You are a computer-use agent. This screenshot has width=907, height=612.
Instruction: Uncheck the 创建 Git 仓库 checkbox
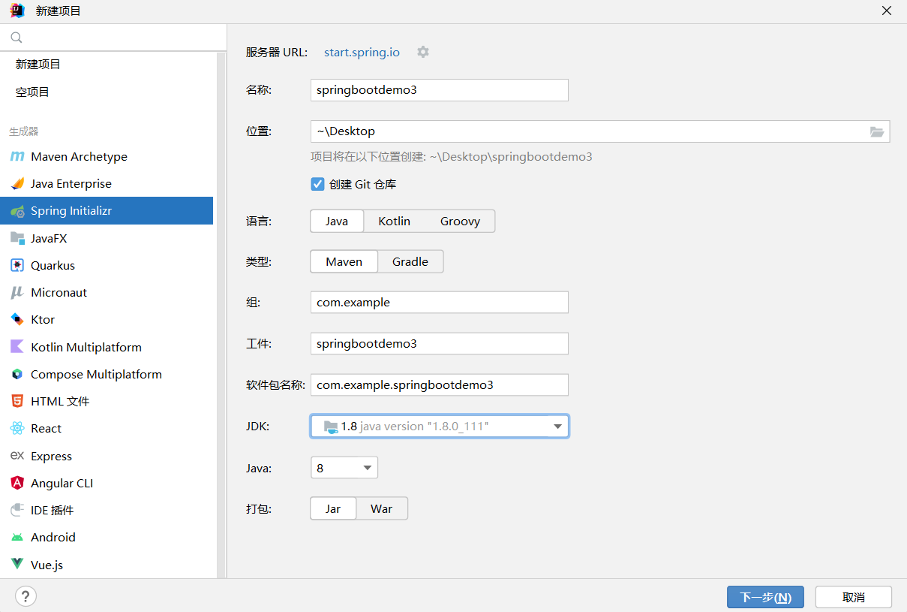(x=317, y=184)
